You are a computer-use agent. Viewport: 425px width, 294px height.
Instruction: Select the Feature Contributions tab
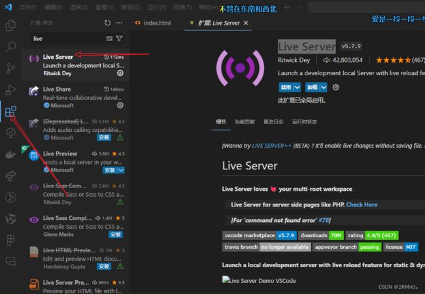[x=245, y=122]
